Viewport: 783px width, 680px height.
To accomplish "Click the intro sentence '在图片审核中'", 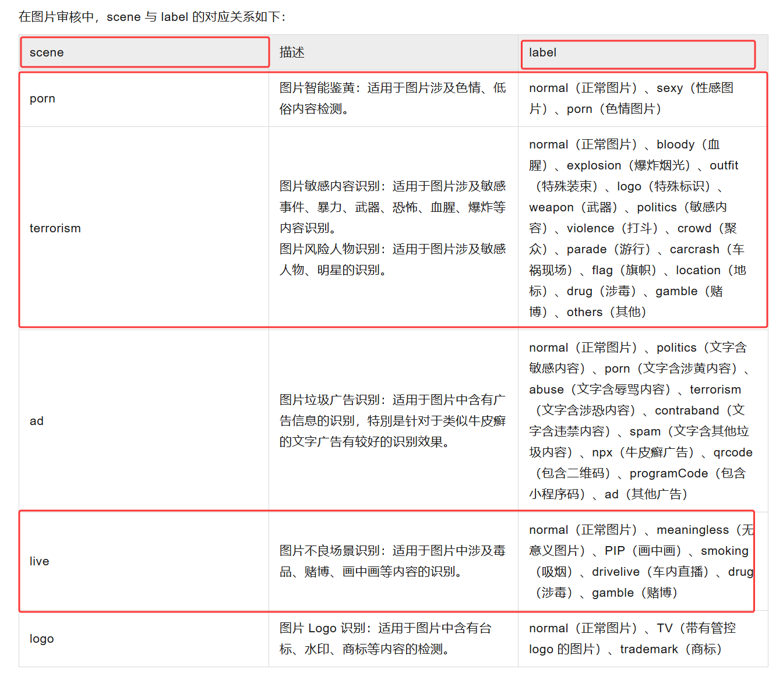I will pyautogui.click(x=56, y=17).
